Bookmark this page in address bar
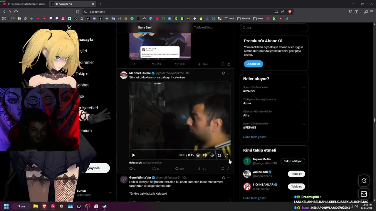 coord(78,12)
